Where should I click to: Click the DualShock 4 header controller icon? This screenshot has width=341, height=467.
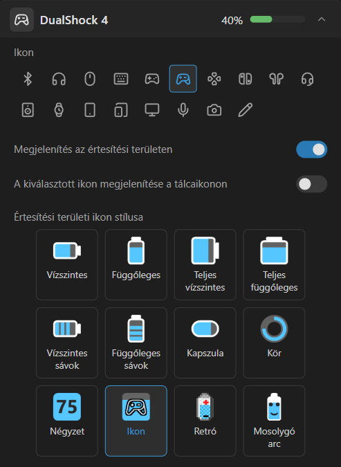[21, 20]
